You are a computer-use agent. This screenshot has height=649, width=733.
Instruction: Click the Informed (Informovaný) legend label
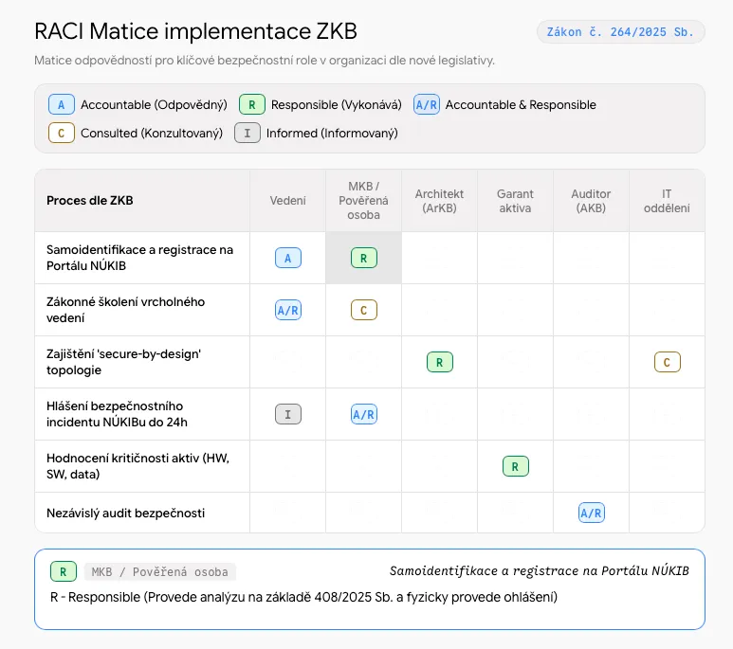coord(332,134)
